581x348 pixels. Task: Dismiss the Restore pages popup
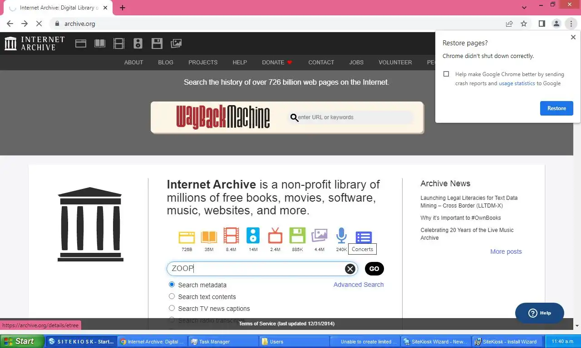(573, 37)
